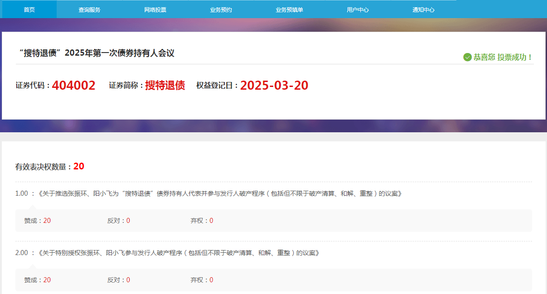
Task: Click the 权益登记日 date 2025-03-20
Action: tap(274, 86)
